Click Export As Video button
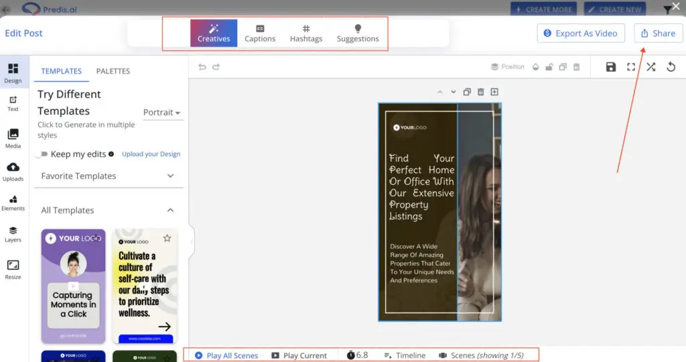The height and width of the screenshot is (362, 686). point(581,33)
